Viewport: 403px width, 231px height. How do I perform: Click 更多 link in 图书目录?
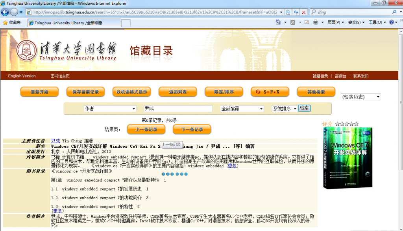57,211
